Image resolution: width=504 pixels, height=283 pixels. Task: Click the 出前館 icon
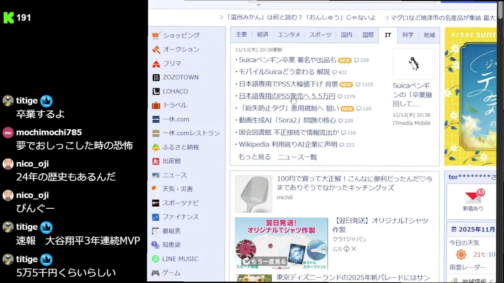pyautogui.click(x=156, y=161)
